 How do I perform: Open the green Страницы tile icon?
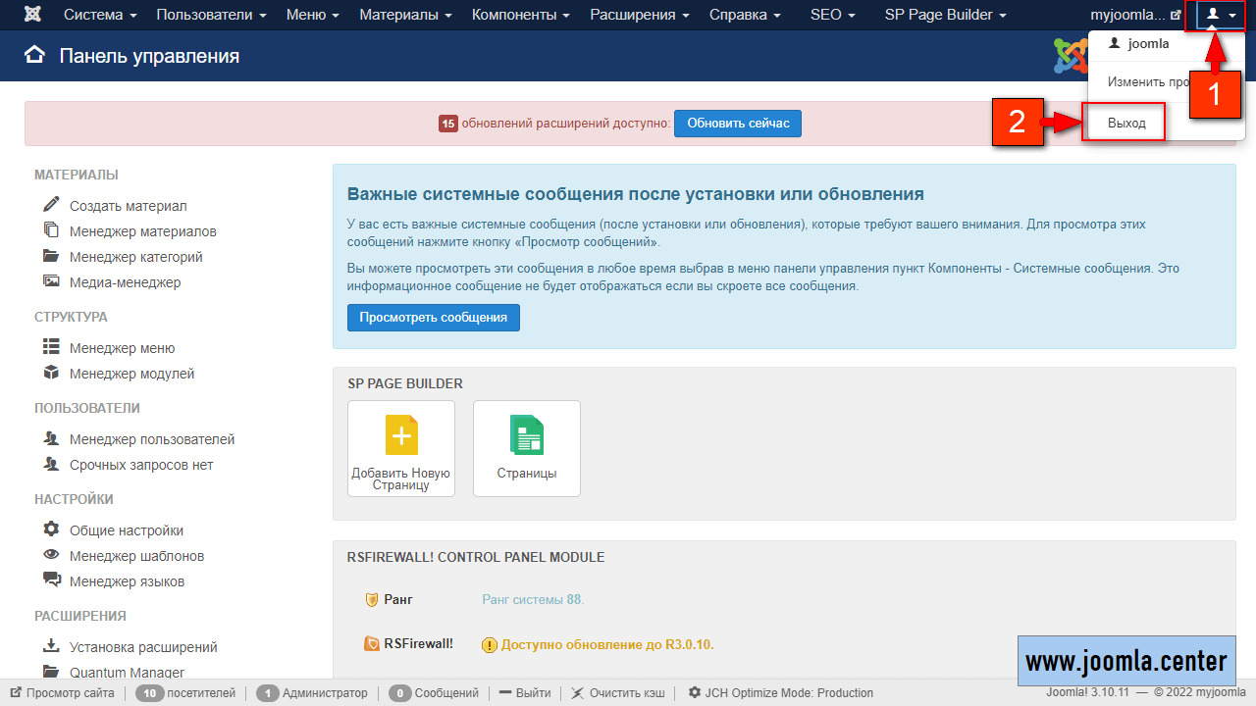tap(527, 435)
